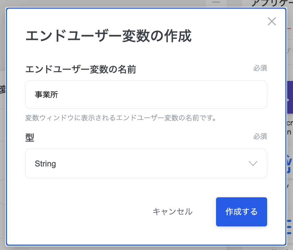Click the String value in type selector
Image resolution: width=293 pixels, height=250 pixels.
[46, 164]
